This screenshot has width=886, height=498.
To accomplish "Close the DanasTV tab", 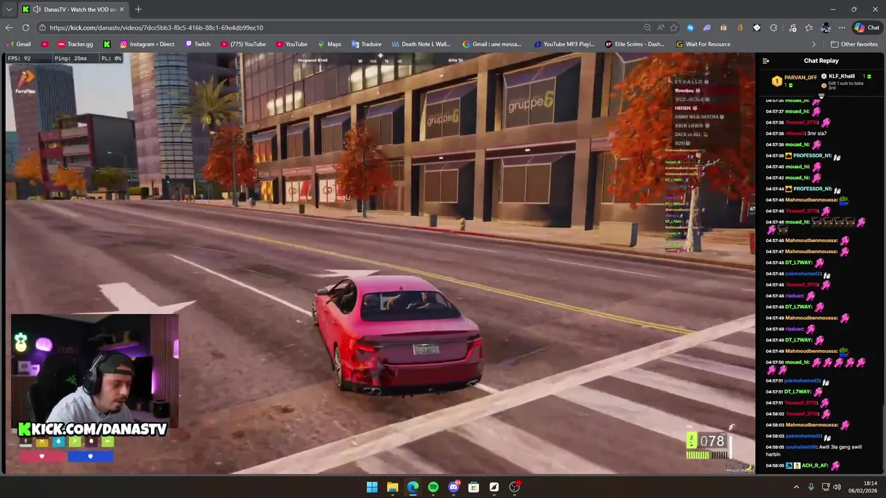I will [x=122, y=9].
